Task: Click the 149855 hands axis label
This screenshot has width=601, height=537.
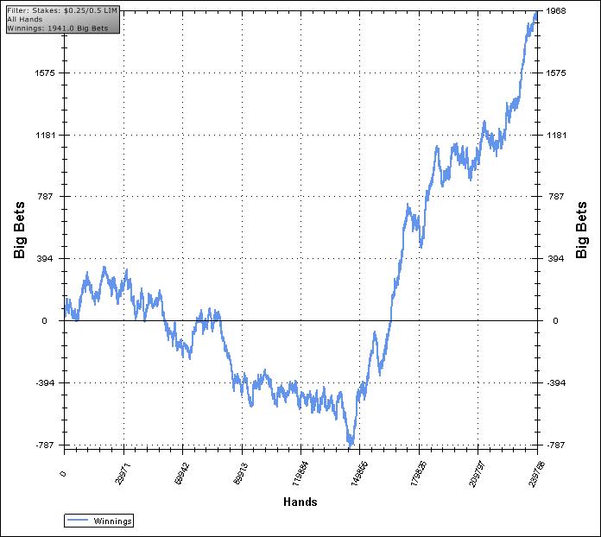Action: point(359,474)
